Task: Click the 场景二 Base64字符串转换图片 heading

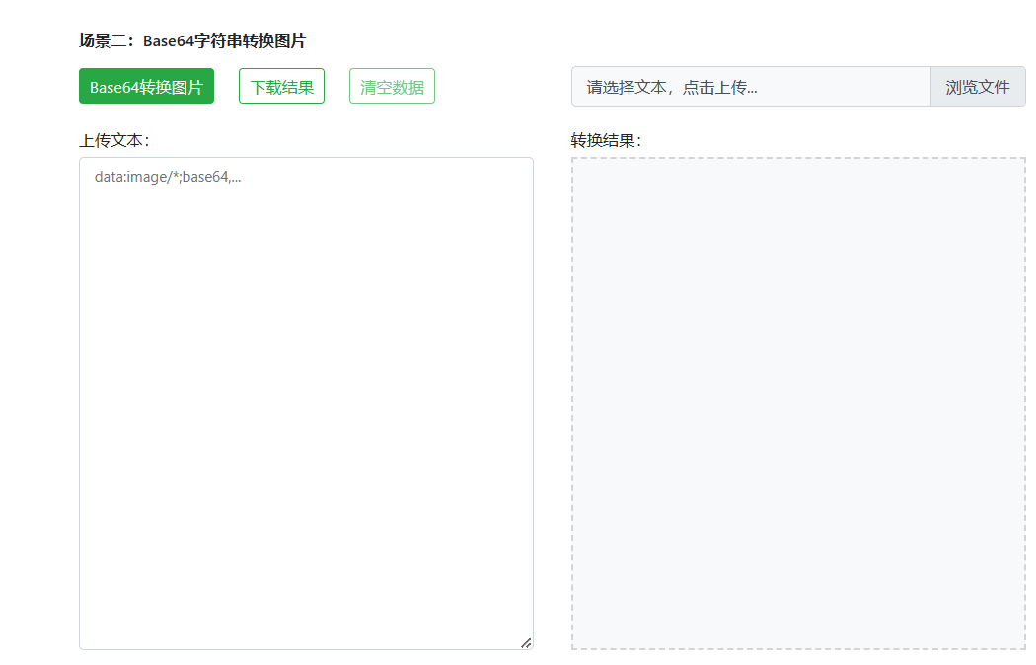Action: (x=192, y=41)
